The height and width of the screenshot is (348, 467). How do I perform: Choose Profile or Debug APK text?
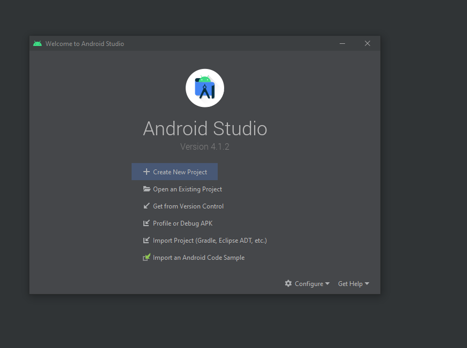point(182,223)
